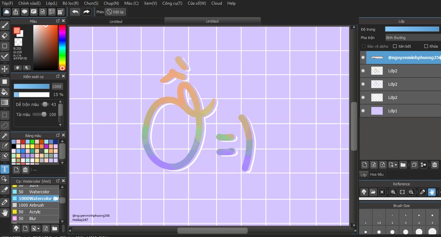Select the Eraser tool
The width and height of the screenshot is (441, 237).
click(x=5, y=36)
